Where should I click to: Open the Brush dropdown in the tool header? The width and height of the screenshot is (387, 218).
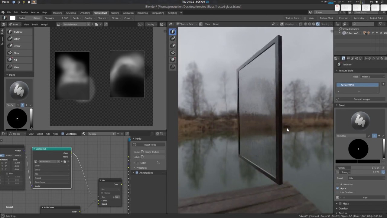pyautogui.click(x=76, y=18)
